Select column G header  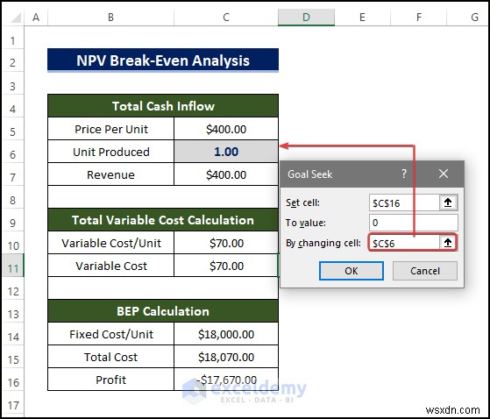(x=468, y=18)
